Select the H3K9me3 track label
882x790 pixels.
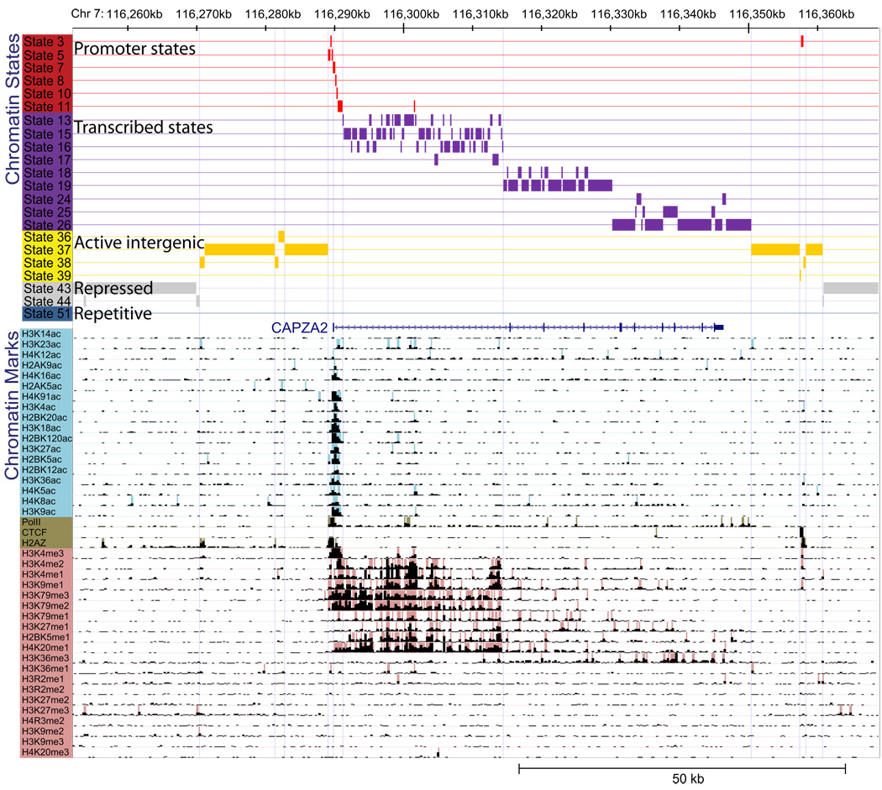pos(43,742)
